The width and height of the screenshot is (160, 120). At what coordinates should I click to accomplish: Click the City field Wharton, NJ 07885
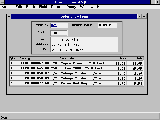[84, 50]
